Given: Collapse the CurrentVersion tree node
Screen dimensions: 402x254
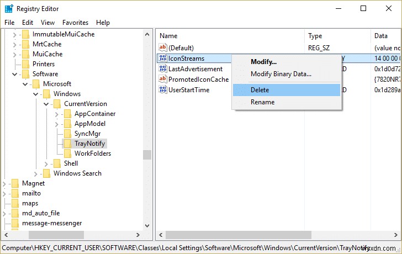Looking at the screenshot, I should click(x=46, y=104).
